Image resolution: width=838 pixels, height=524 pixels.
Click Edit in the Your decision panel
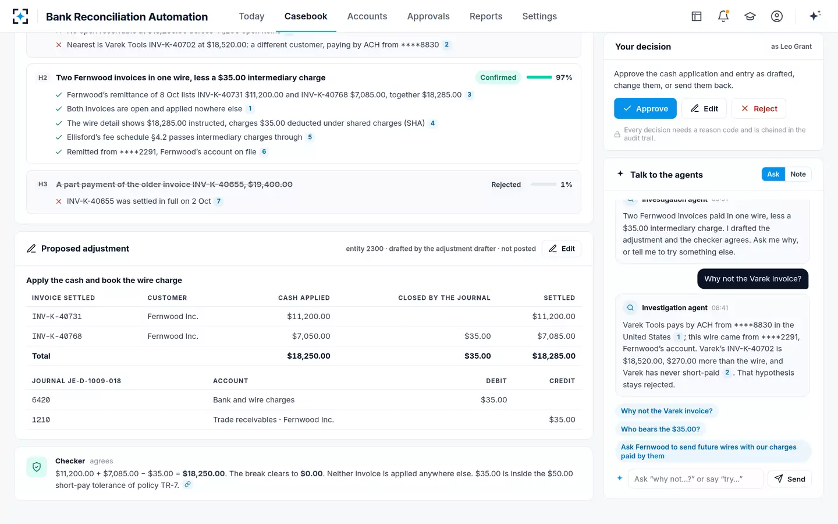[704, 109]
